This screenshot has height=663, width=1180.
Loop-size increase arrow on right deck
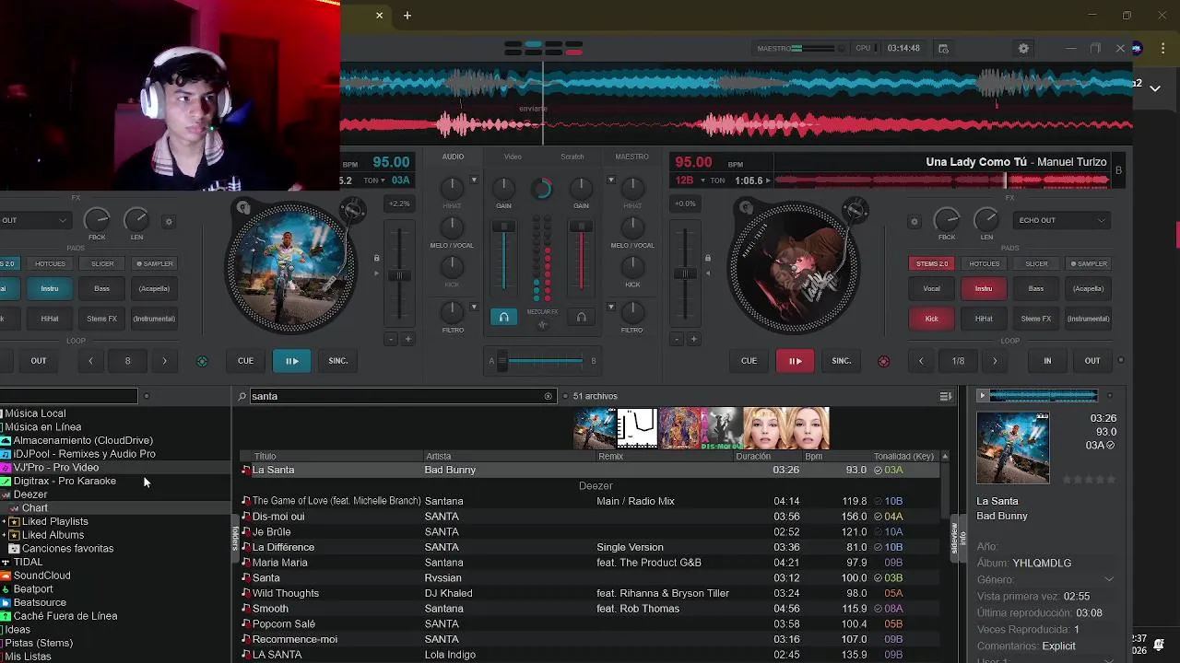pos(995,361)
